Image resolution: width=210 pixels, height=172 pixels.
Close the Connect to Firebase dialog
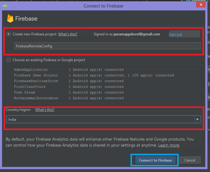201,5
